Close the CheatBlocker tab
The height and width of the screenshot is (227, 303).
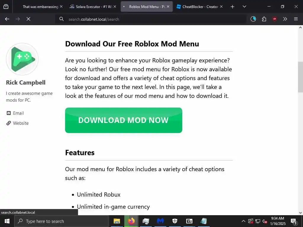pyautogui.click(x=221, y=7)
